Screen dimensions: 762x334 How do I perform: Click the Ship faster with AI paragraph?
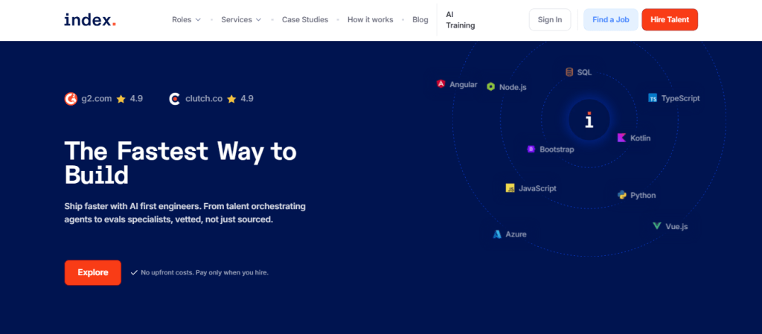click(x=185, y=213)
